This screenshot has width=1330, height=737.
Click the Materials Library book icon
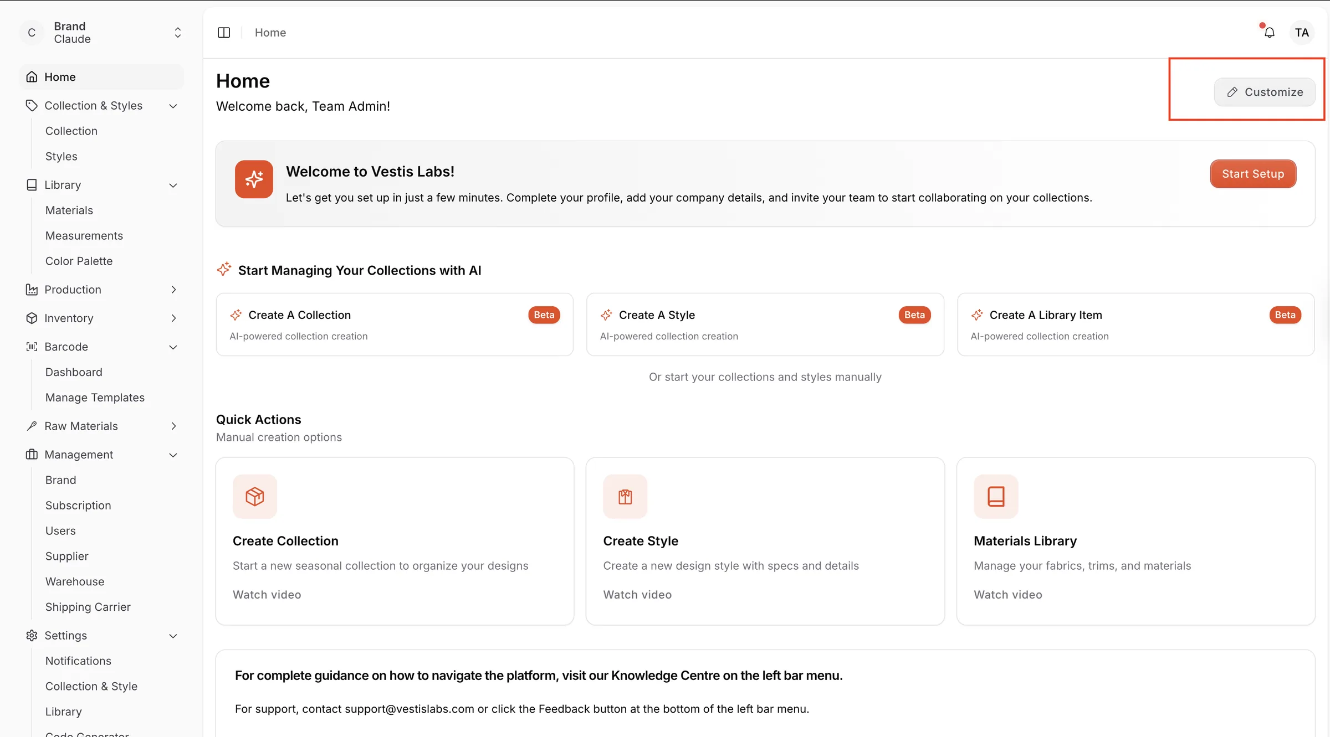(996, 497)
